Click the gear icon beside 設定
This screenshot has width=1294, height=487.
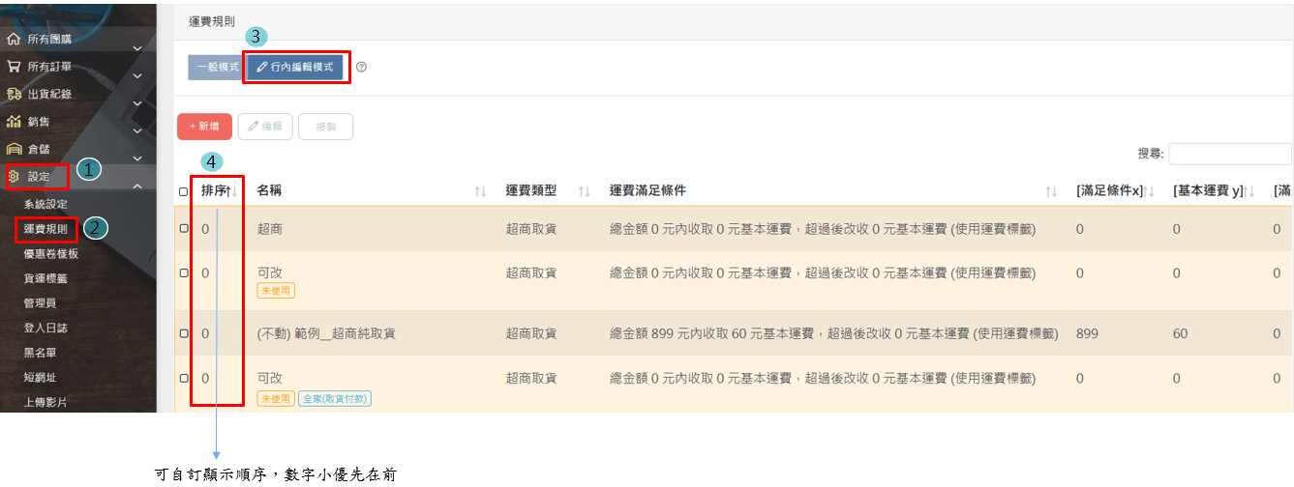(14, 177)
